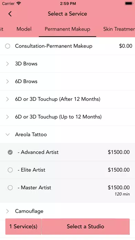Image resolution: width=135 pixels, height=240 pixels.
Task: Deselect the Advanced Artist checked option
Action: tap(10, 152)
